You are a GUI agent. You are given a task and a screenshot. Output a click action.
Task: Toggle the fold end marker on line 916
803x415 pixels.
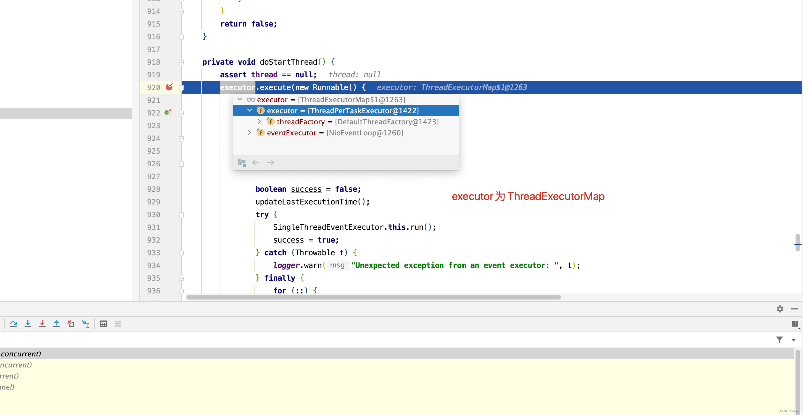click(x=181, y=36)
